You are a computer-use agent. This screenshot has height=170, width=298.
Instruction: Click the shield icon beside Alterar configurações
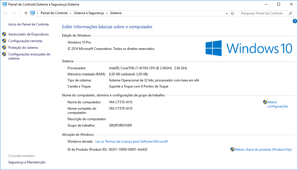tap(265, 102)
